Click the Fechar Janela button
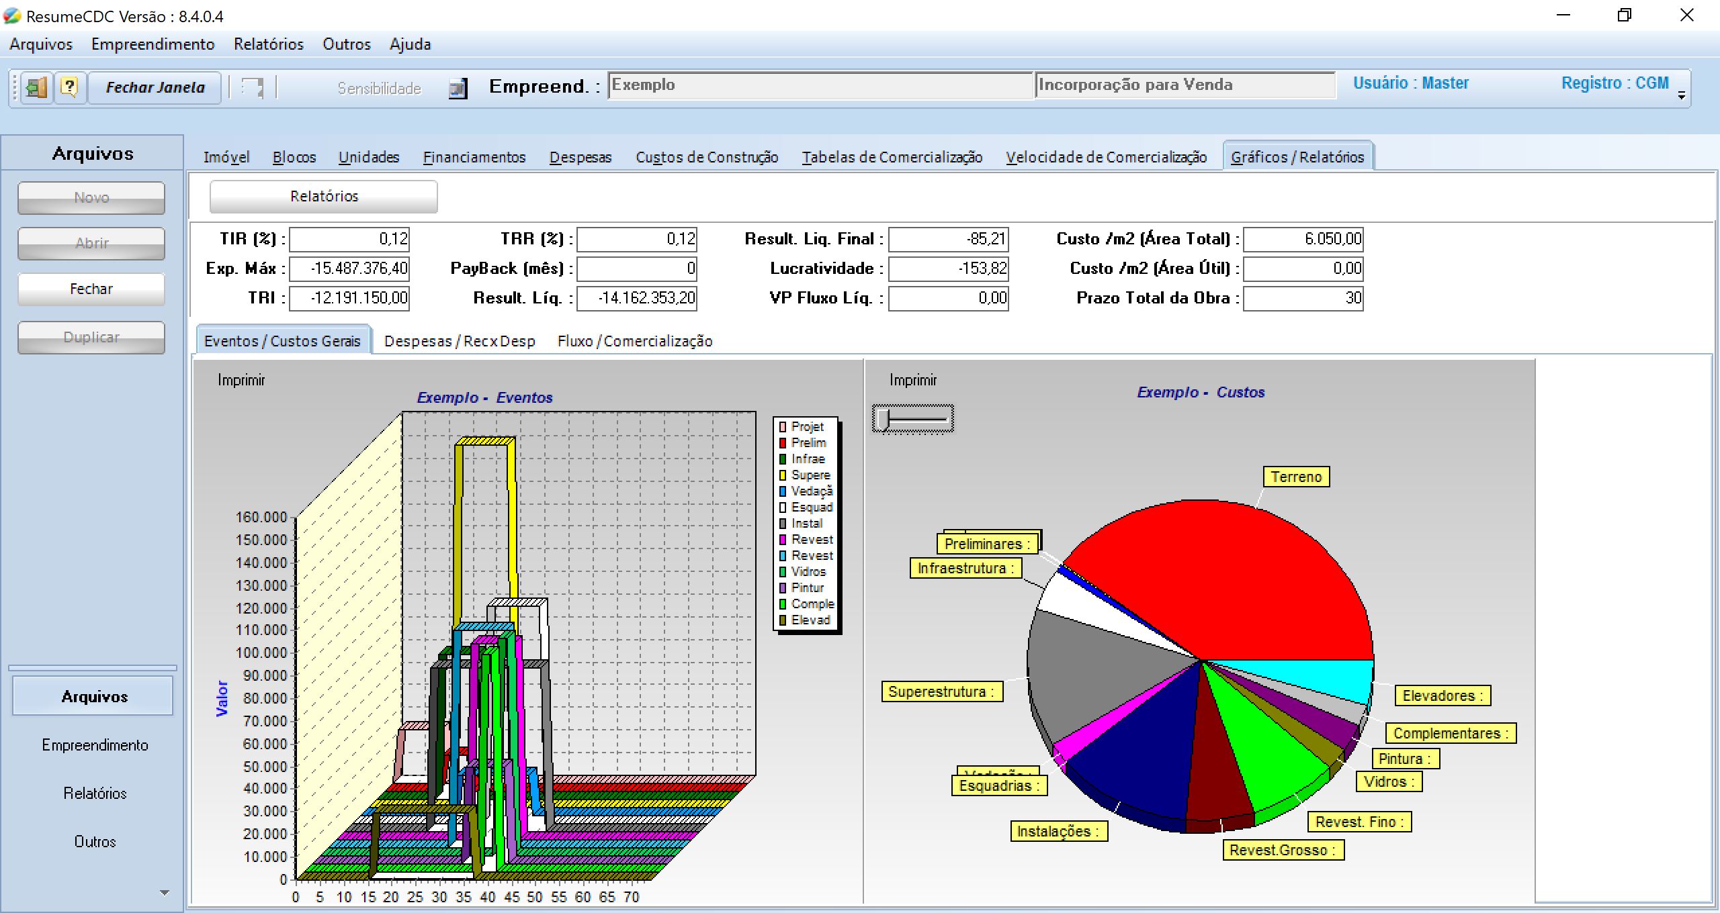The image size is (1720, 913). pyautogui.click(x=155, y=87)
